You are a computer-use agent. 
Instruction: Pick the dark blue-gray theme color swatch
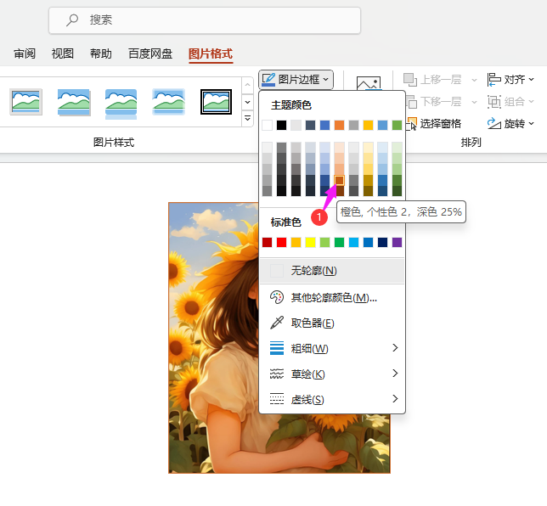[x=311, y=125]
